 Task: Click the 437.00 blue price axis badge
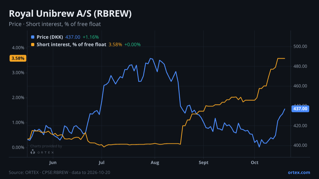300,108
